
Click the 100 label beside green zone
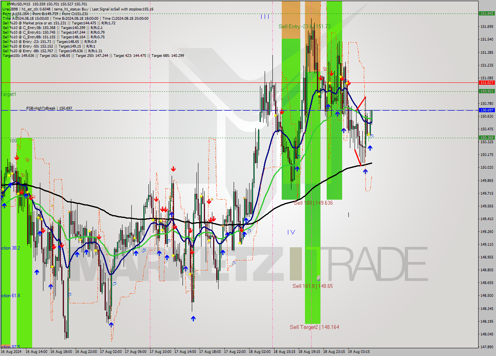(x=13, y=141)
